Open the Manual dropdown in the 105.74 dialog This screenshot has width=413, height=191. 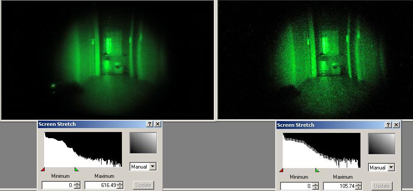(391, 168)
